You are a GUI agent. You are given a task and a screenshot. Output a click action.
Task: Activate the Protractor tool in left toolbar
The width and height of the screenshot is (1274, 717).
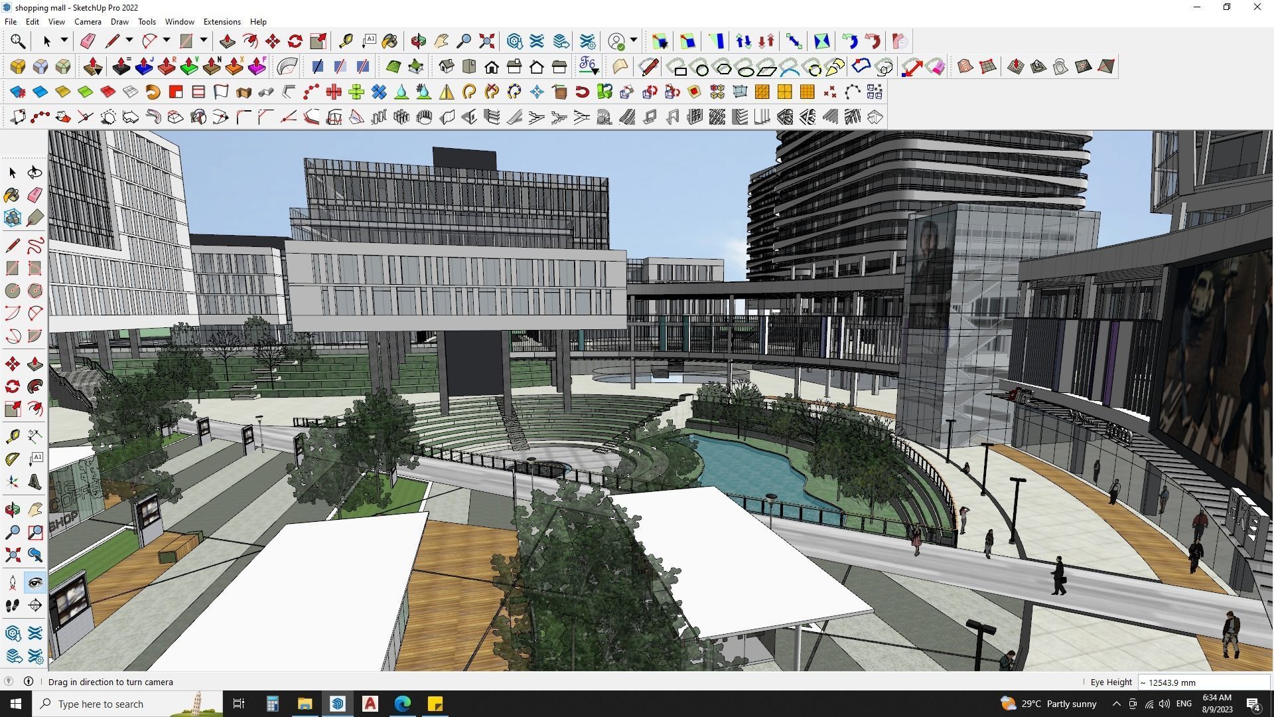click(x=12, y=459)
